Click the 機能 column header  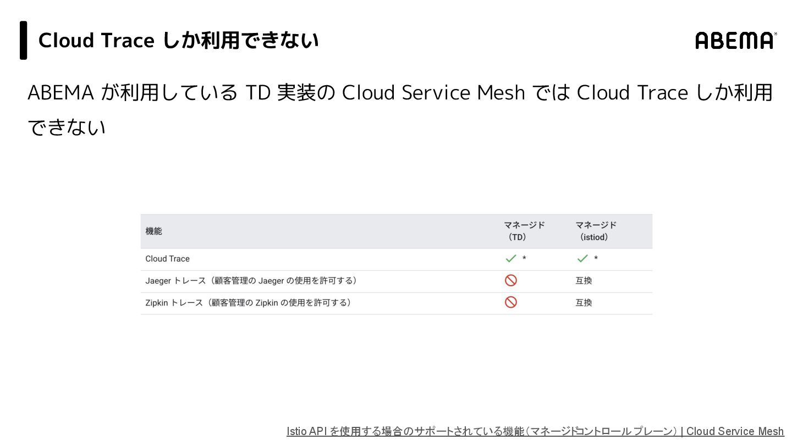[153, 231]
